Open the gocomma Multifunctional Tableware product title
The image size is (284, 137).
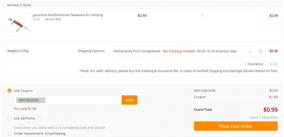[68, 15]
